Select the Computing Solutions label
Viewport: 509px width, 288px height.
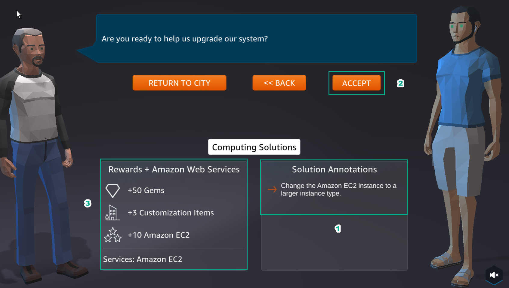[x=254, y=147]
